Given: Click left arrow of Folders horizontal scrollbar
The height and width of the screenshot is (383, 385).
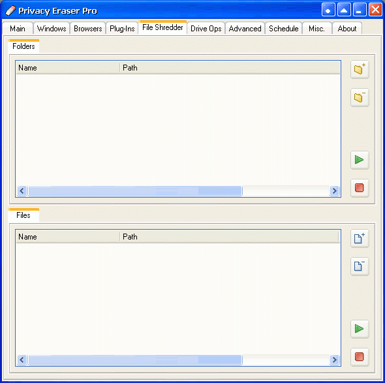Looking at the screenshot, I should click(x=22, y=191).
